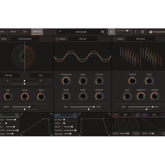165x165 pixels.
Task: Open the settings gear icon
Action: tap(142, 32)
